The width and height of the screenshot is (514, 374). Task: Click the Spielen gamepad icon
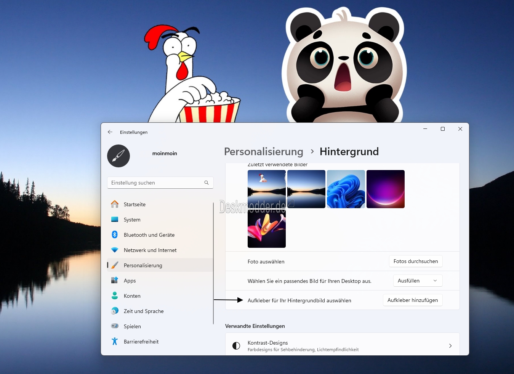tap(115, 326)
